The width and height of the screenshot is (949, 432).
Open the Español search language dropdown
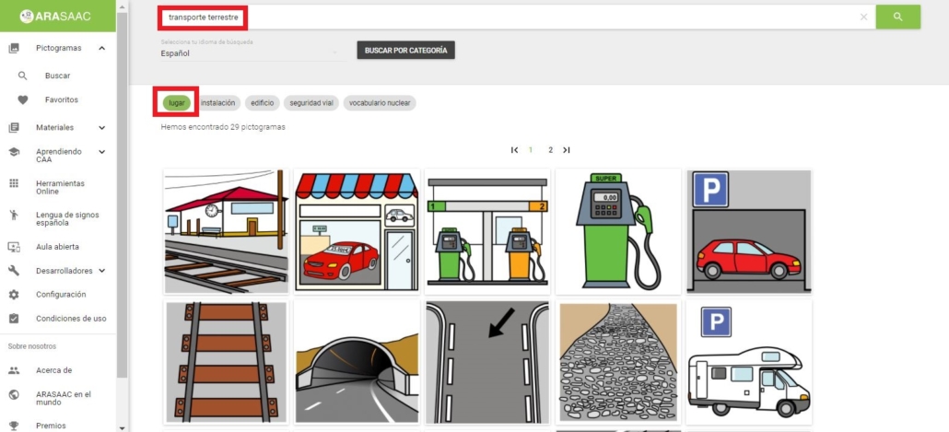click(252, 53)
